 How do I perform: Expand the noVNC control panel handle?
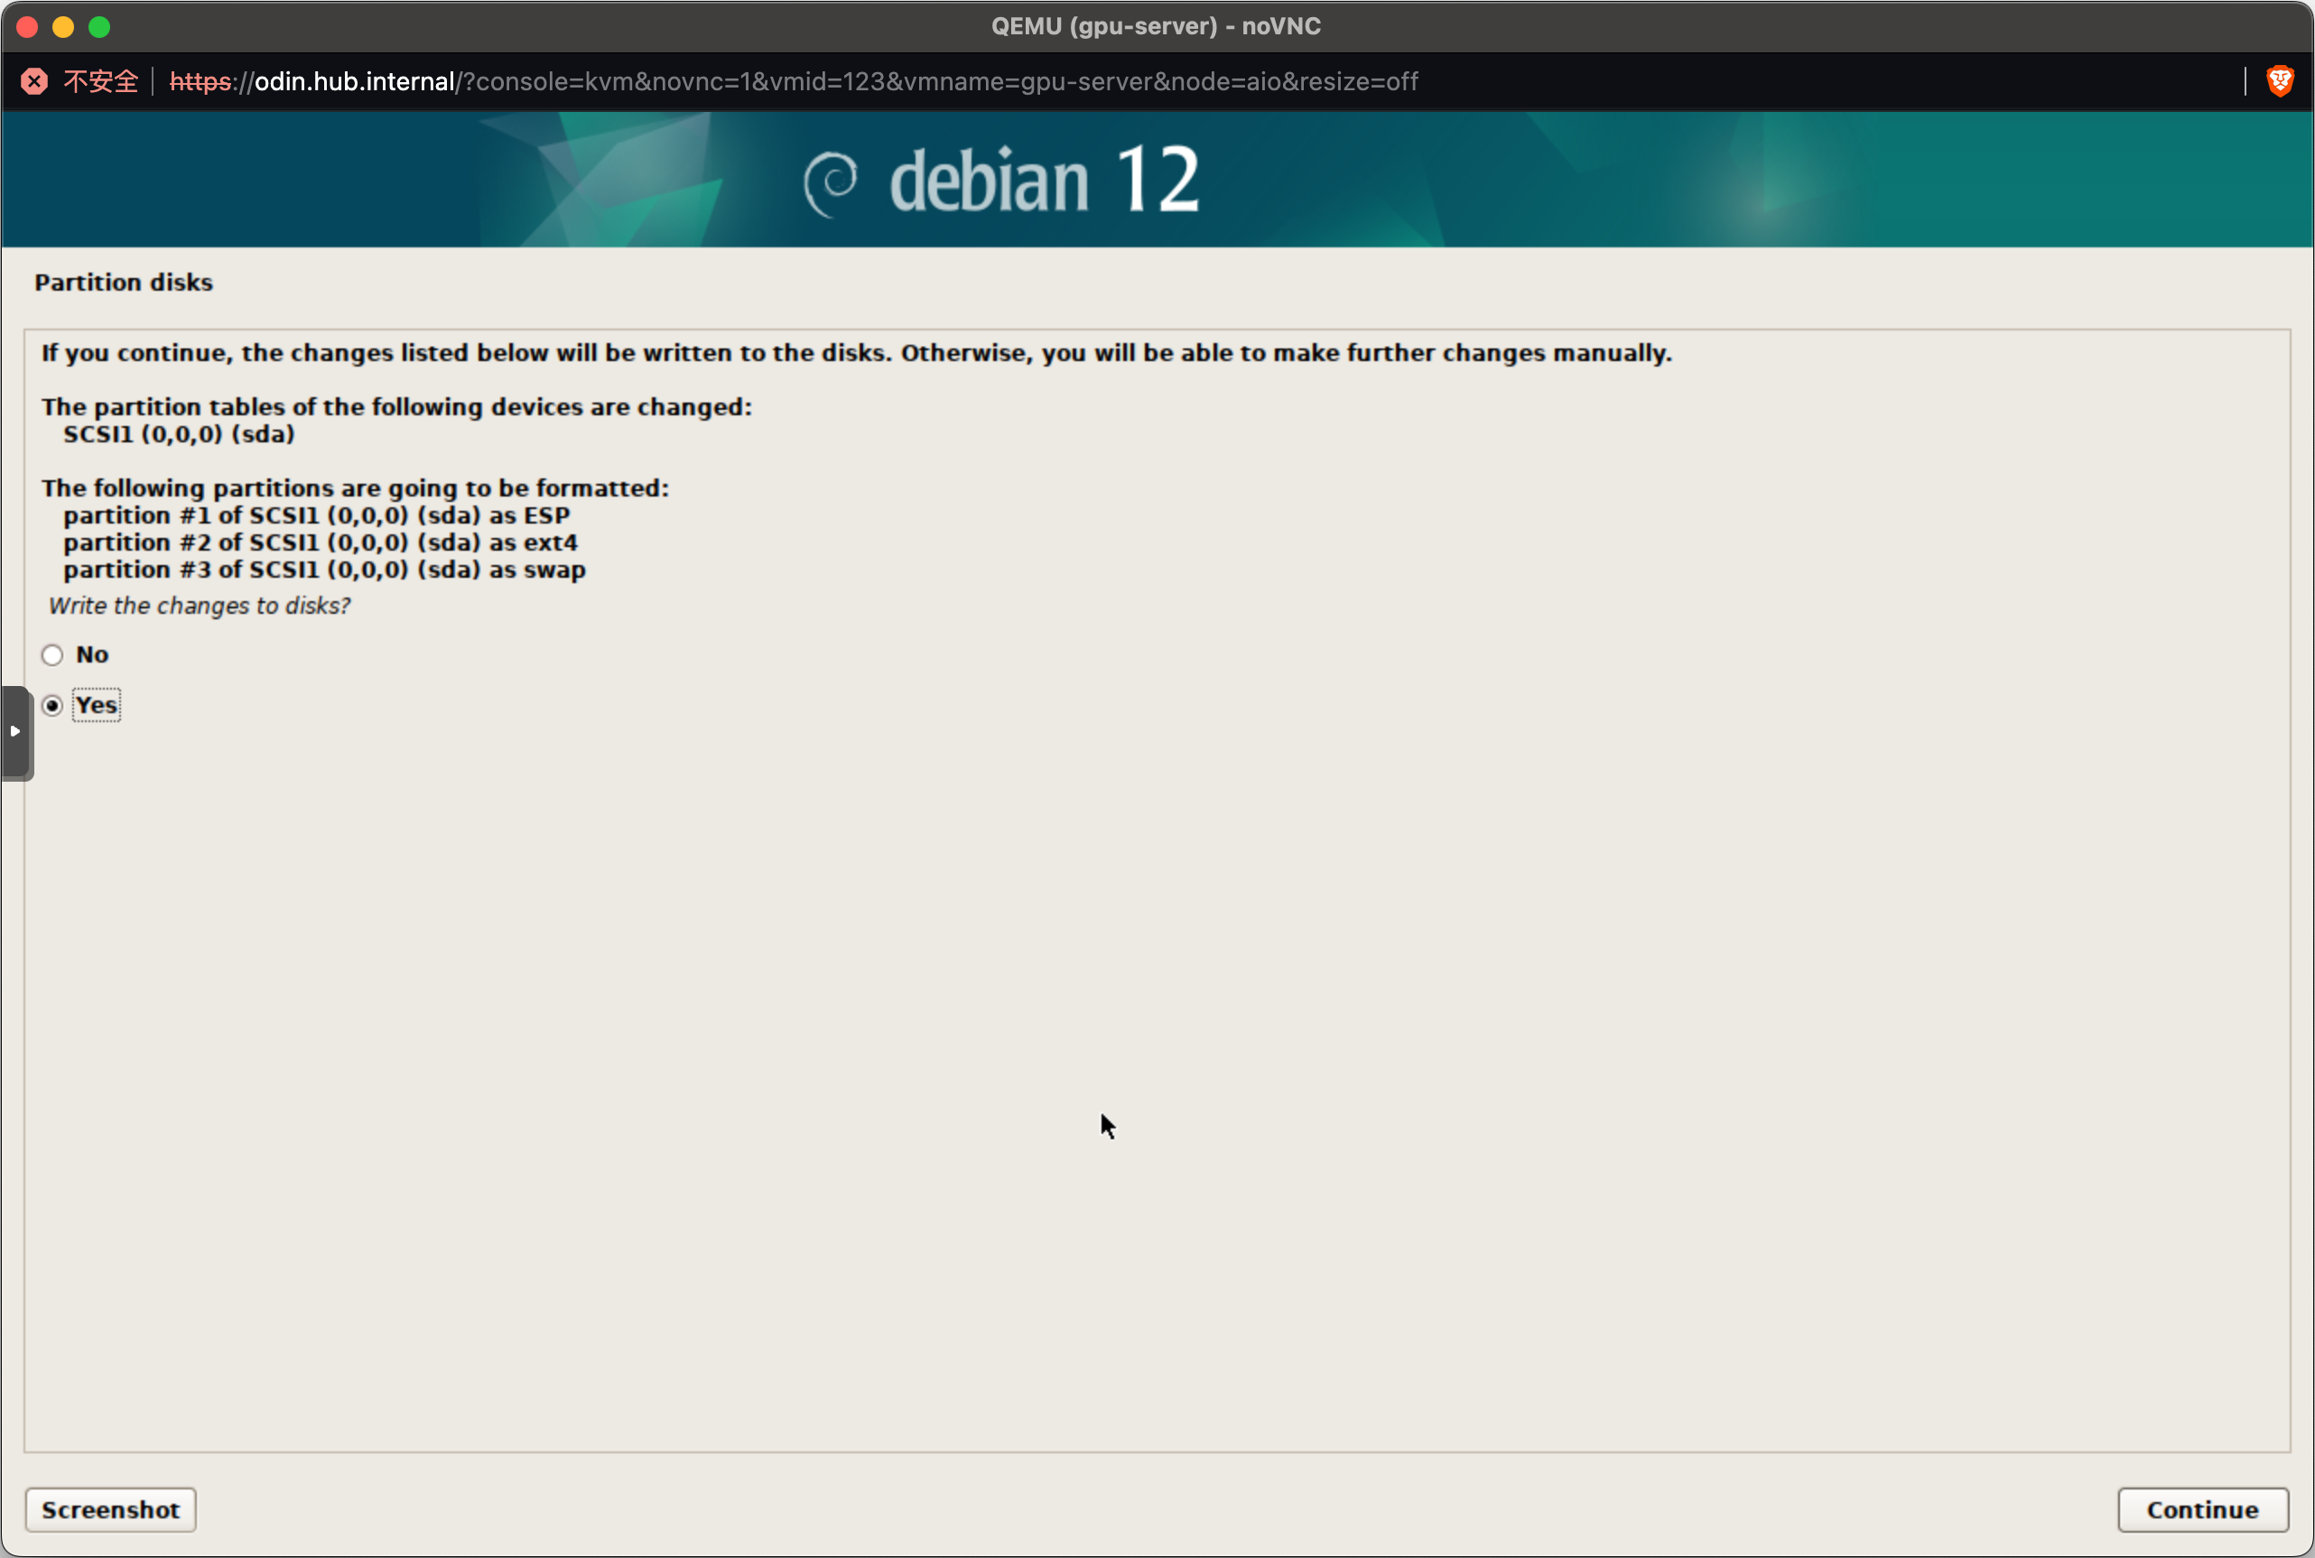click(x=16, y=732)
